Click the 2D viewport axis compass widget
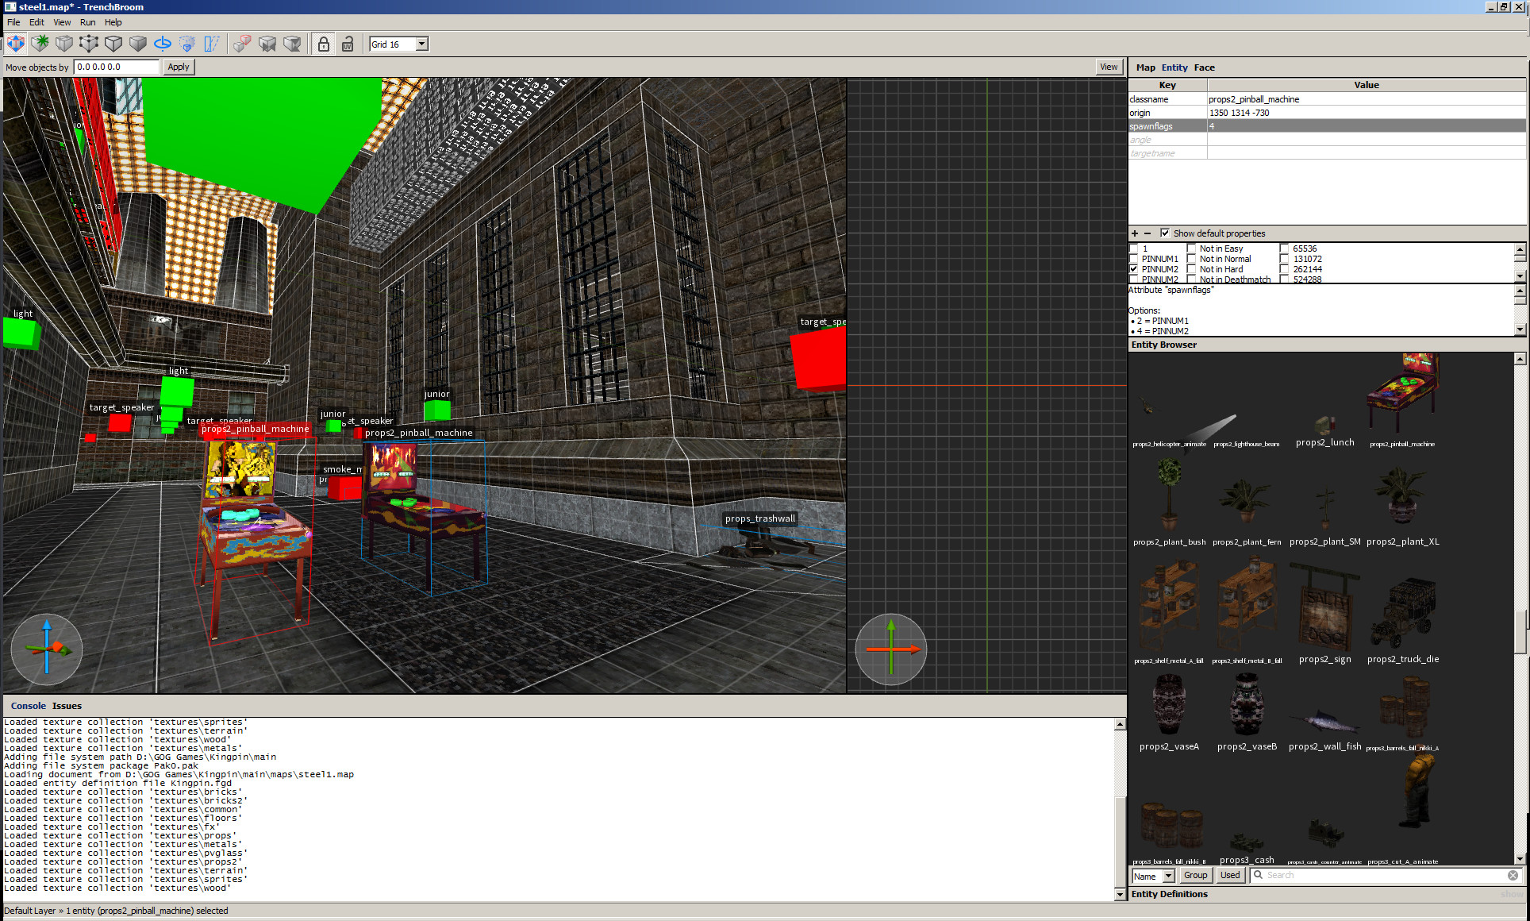The height and width of the screenshot is (921, 1530). click(x=891, y=649)
